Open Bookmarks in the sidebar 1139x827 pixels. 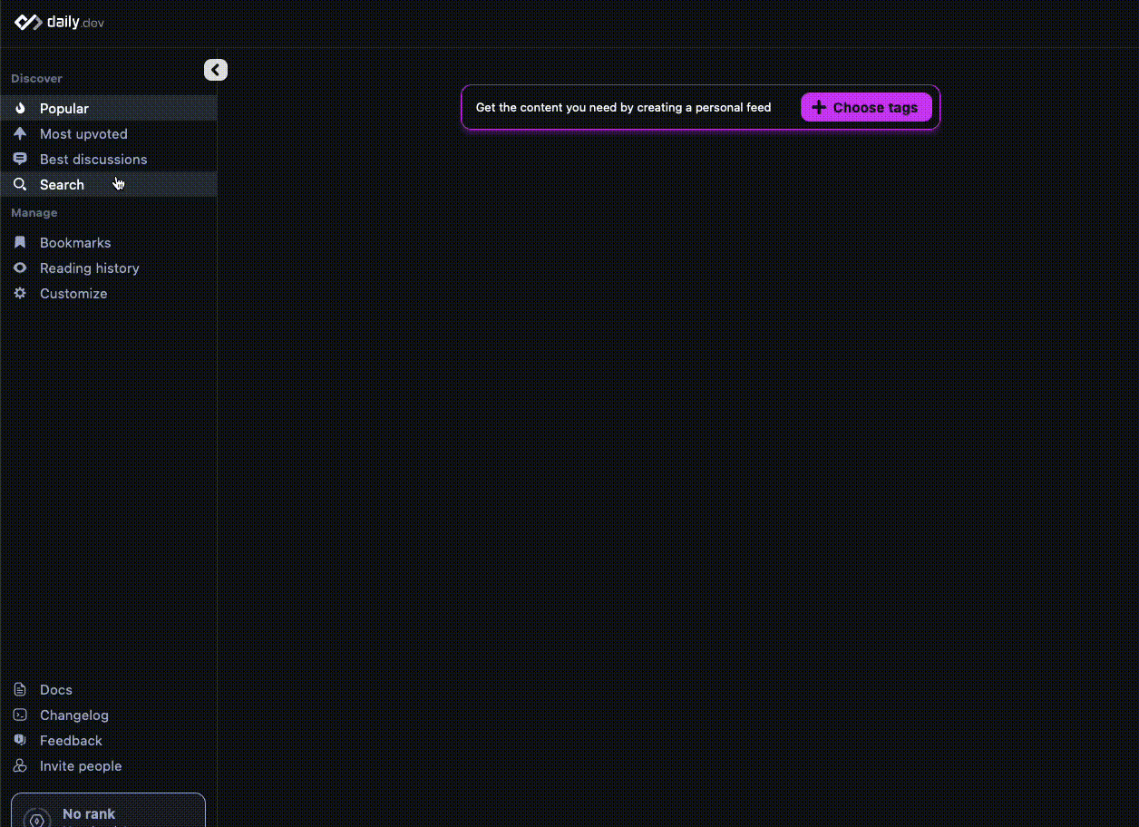tap(108, 242)
